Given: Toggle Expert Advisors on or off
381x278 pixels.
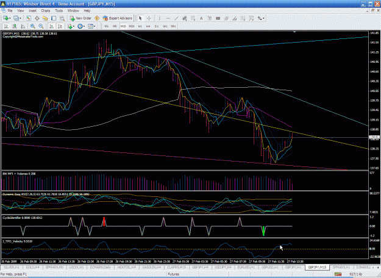Looking at the screenshot, I should point(118,18).
